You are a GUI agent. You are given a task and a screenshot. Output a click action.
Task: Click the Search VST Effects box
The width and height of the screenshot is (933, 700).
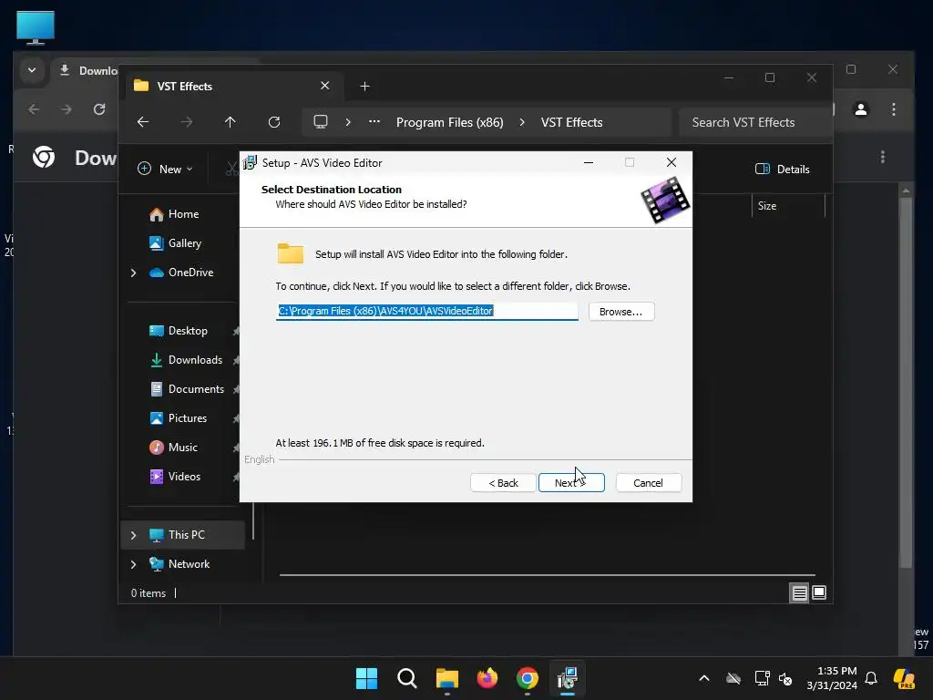(x=755, y=123)
